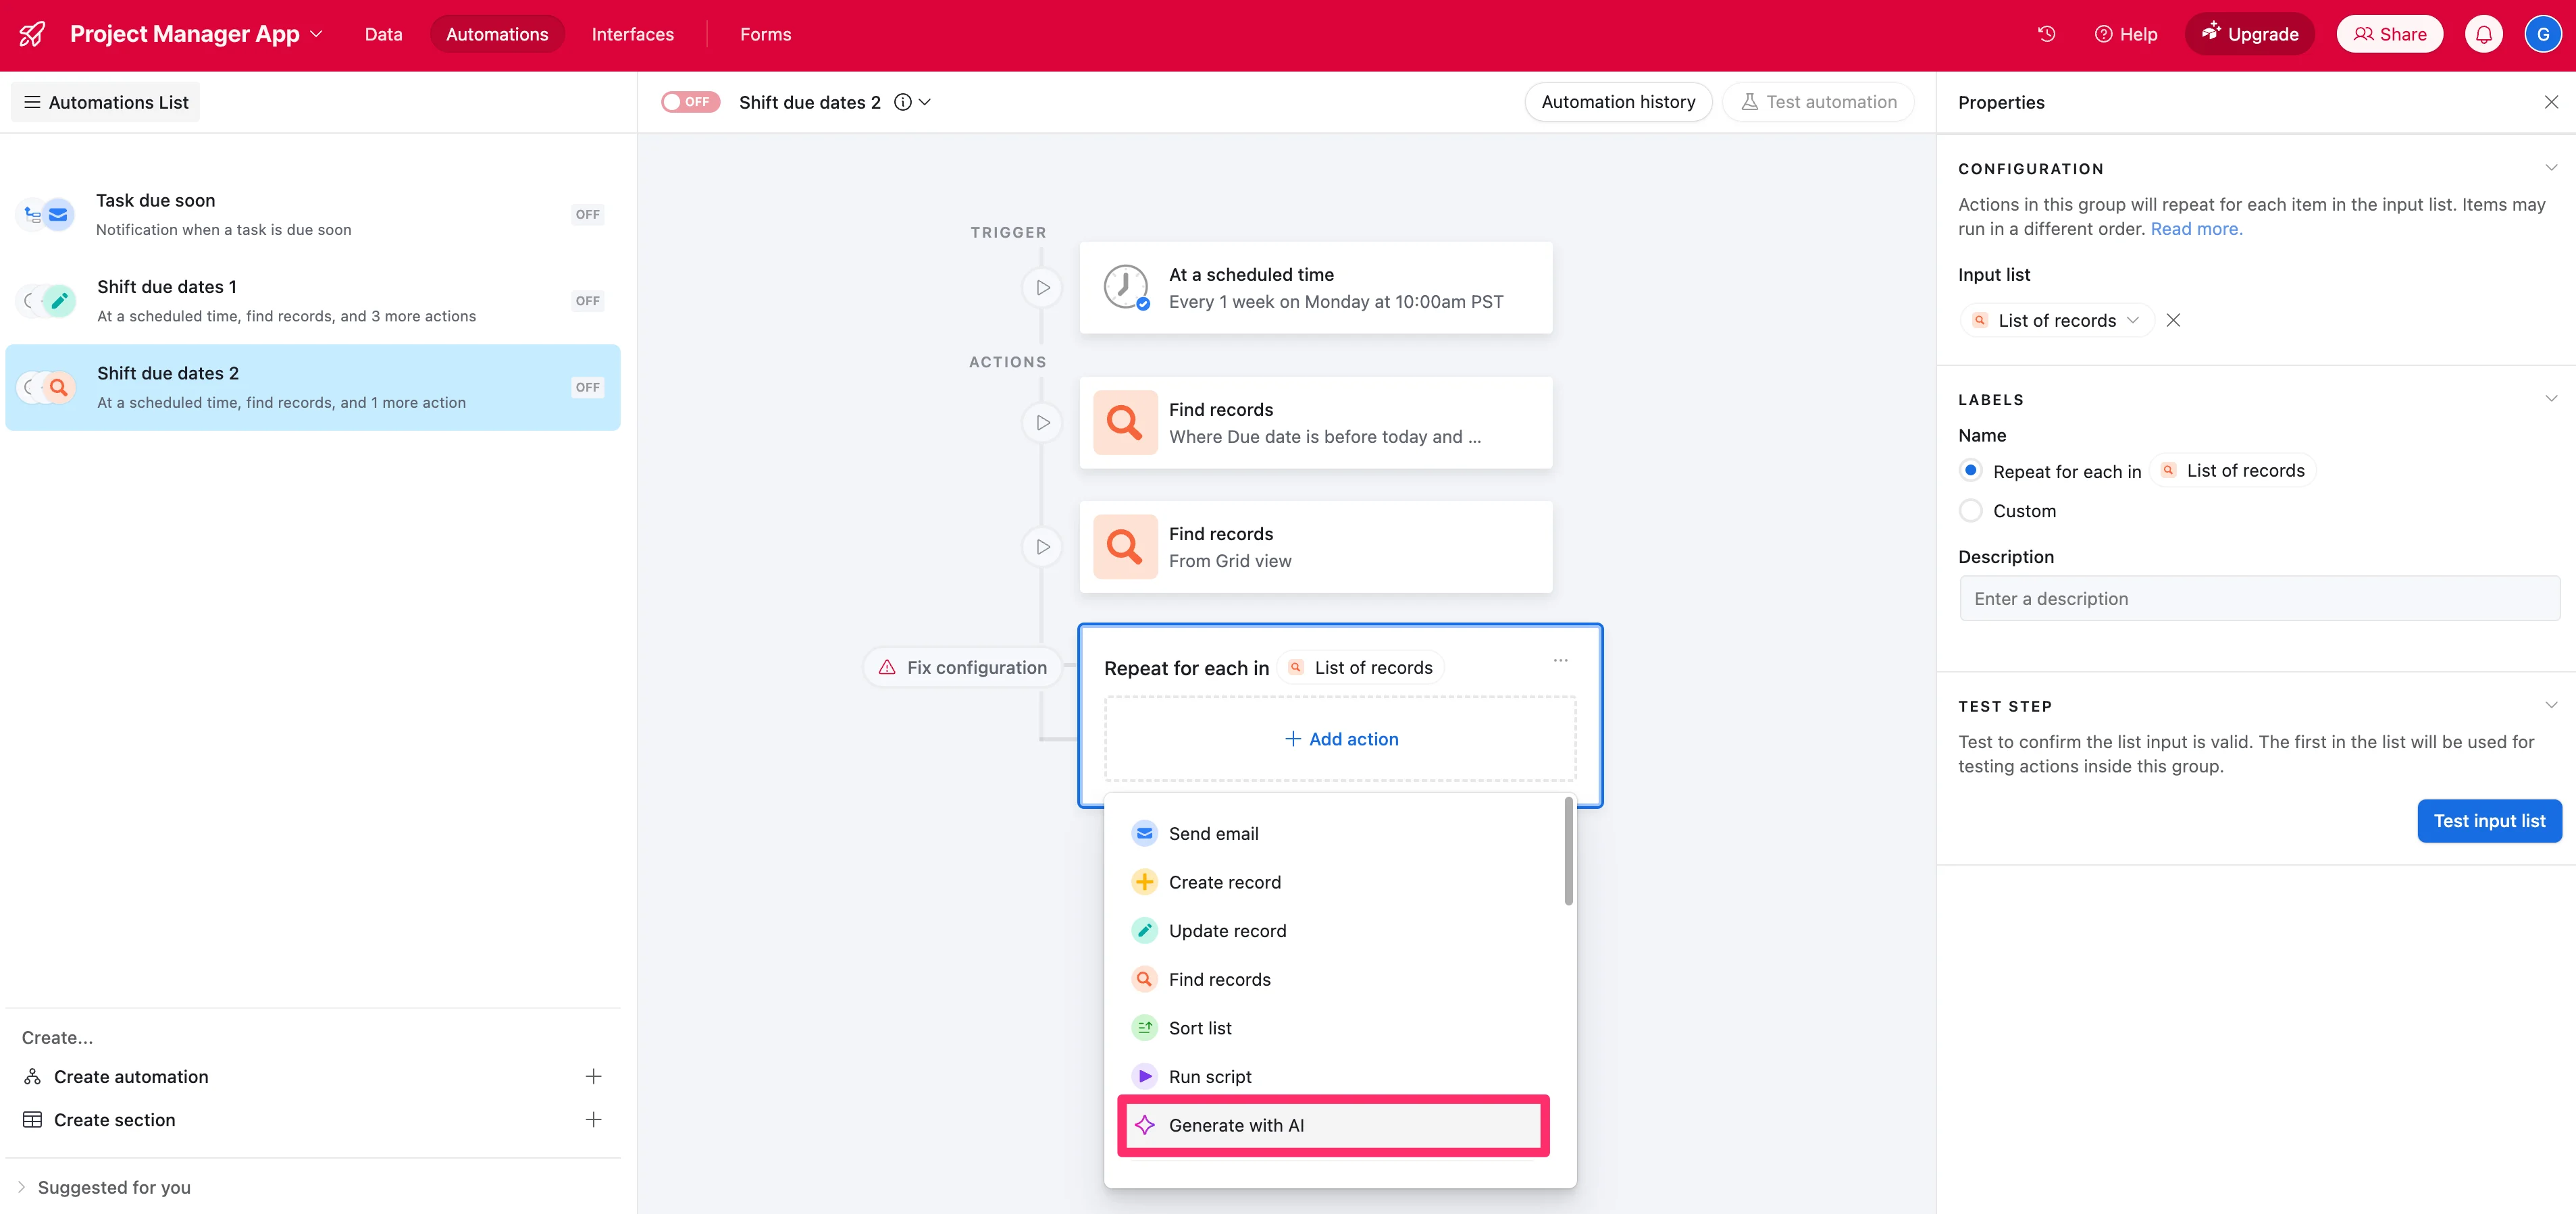Remove the List of records input list

coord(2173,321)
